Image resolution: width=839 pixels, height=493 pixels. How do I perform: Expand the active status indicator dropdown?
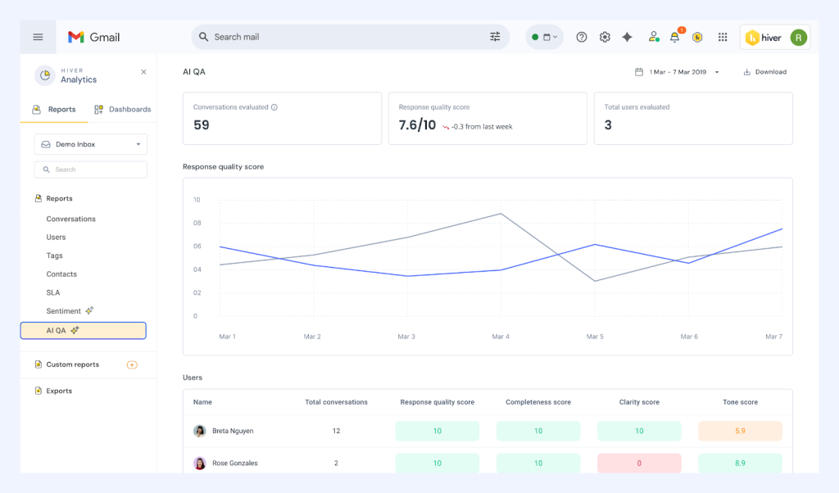[x=545, y=37]
